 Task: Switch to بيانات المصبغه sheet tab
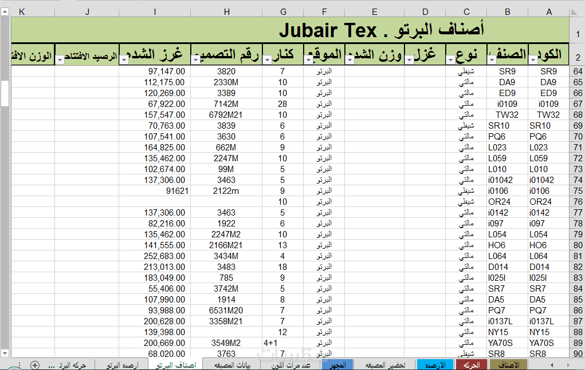[x=233, y=365]
